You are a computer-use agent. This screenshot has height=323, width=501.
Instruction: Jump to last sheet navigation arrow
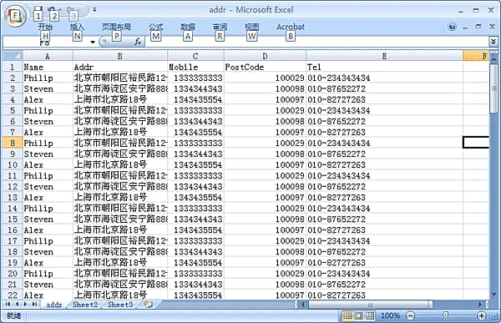point(34,304)
